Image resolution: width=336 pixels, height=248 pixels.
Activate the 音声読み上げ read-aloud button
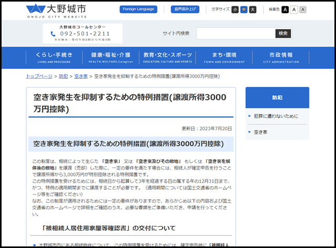click(x=185, y=9)
